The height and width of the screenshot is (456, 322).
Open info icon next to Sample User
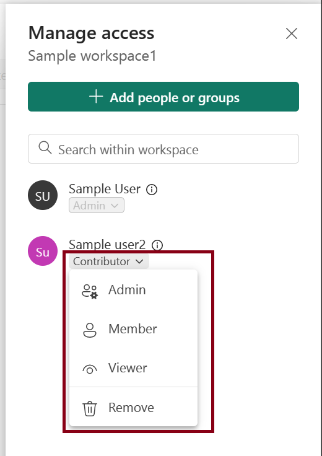152,190
